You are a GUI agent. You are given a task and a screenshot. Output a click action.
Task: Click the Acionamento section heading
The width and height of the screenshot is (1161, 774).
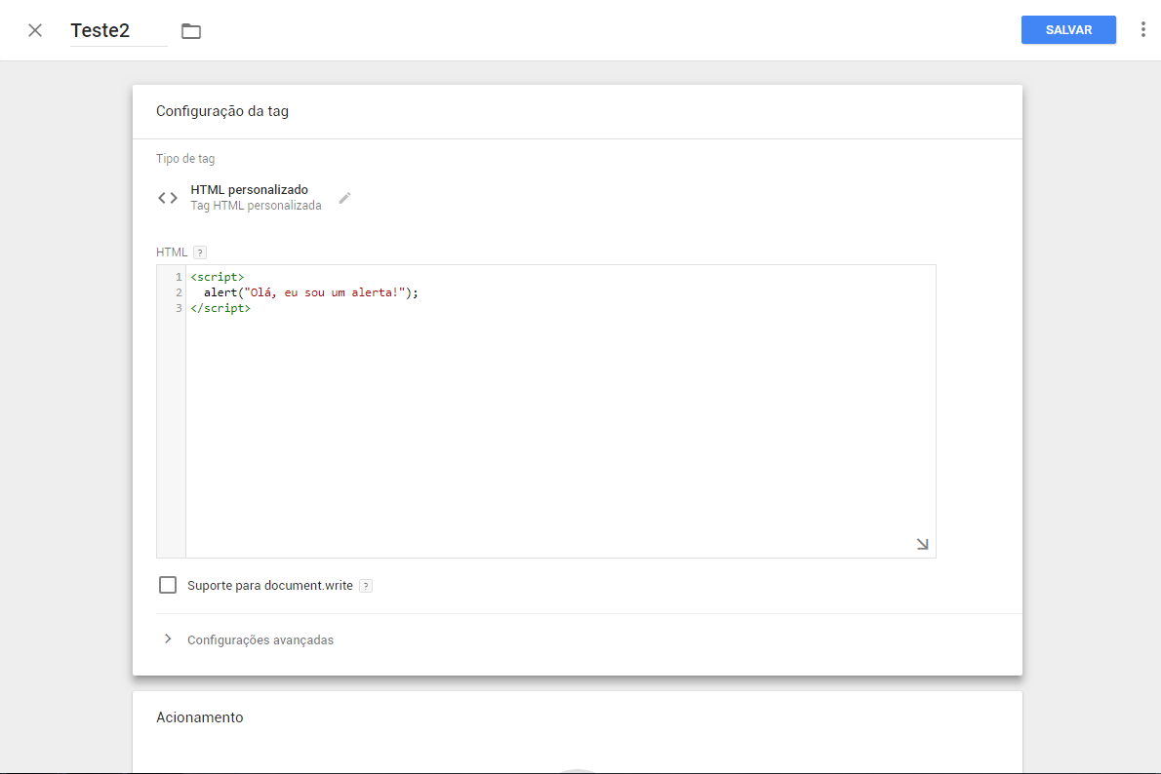200,717
